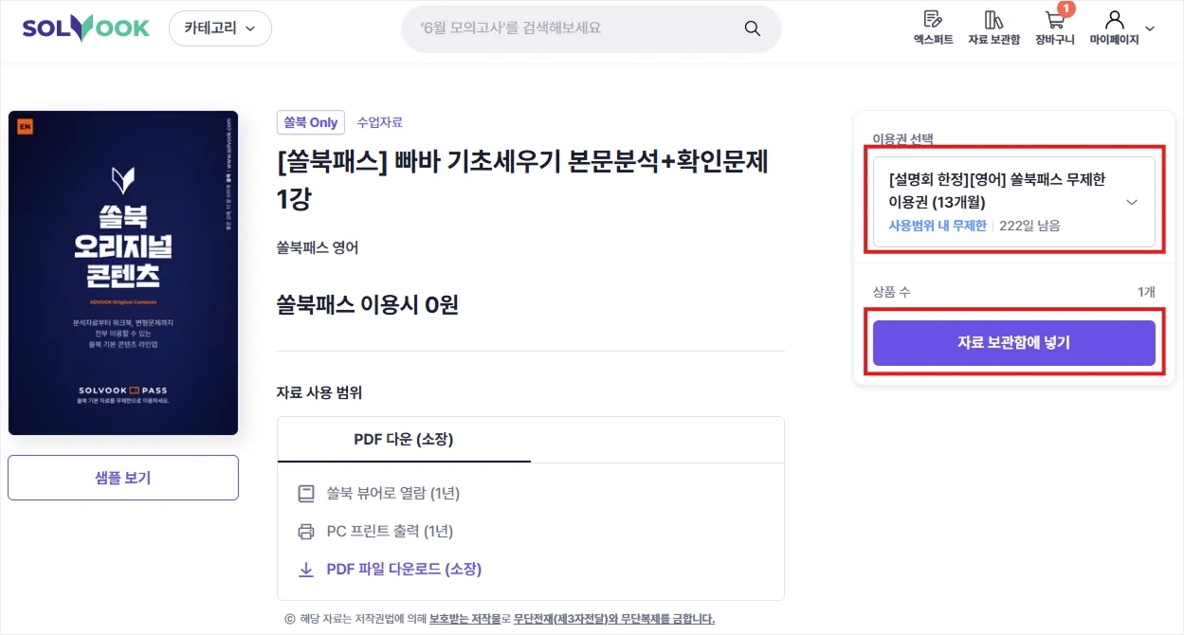
Task: Open the 엑스퍼트 icon
Action: (933, 19)
